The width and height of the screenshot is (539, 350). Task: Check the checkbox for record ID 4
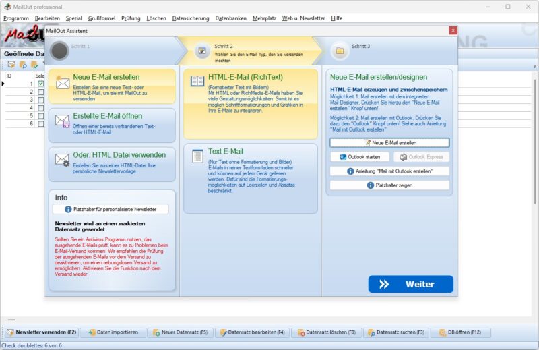tap(41, 108)
